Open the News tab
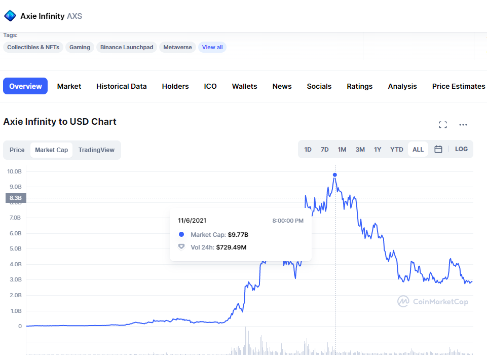 pos(282,86)
